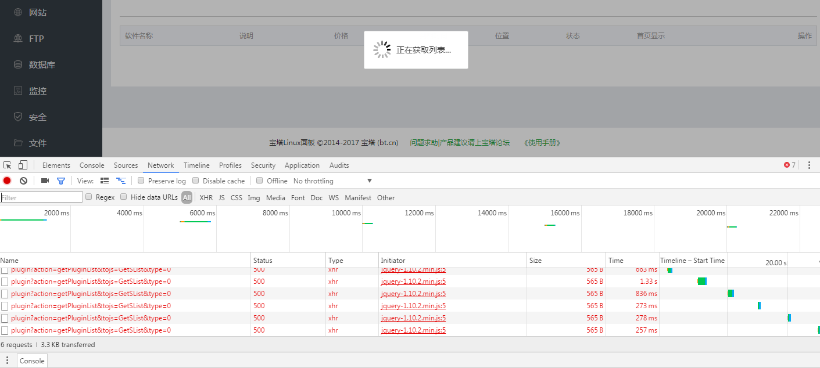
Task: Open the No throttling dropdown
Action: point(332,181)
